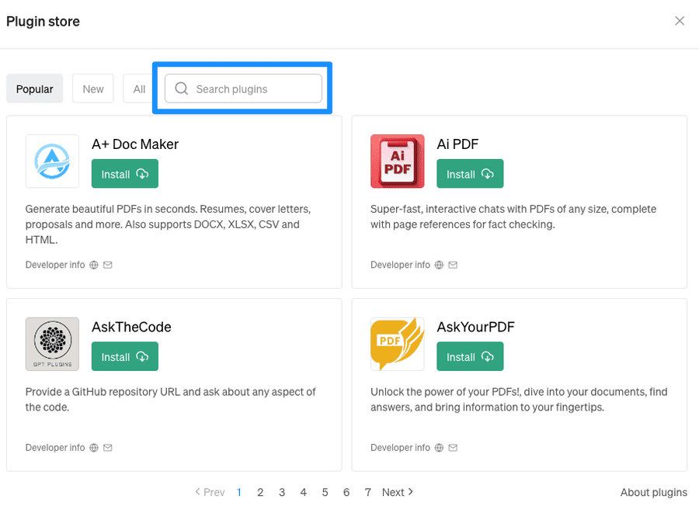This screenshot has width=699, height=513.
Task: Install the AskYourPDF plugin
Action: 470,356
